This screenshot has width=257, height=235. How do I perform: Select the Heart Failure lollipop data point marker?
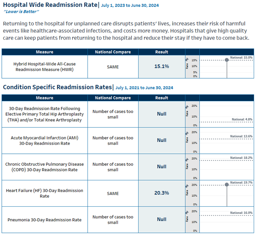[x=227, y=185]
